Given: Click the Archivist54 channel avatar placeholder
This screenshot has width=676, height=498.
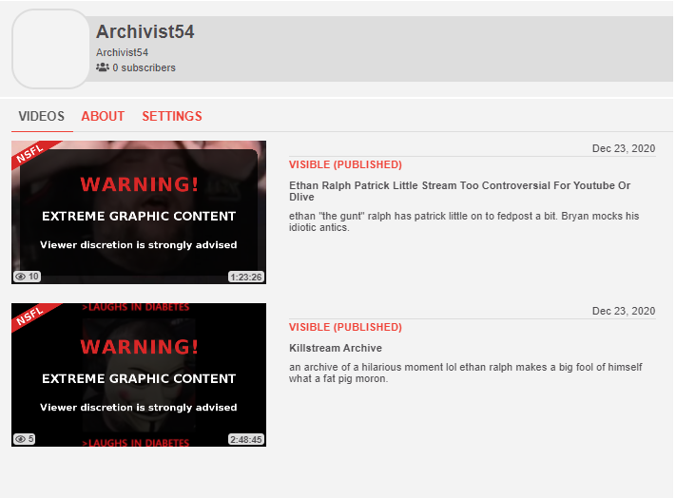Looking at the screenshot, I should [x=51, y=48].
